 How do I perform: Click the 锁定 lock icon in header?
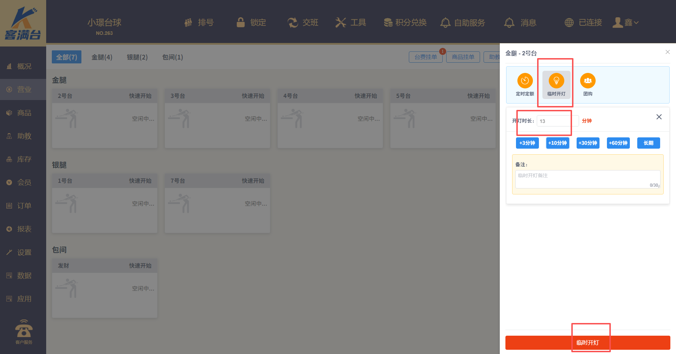[241, 23]
